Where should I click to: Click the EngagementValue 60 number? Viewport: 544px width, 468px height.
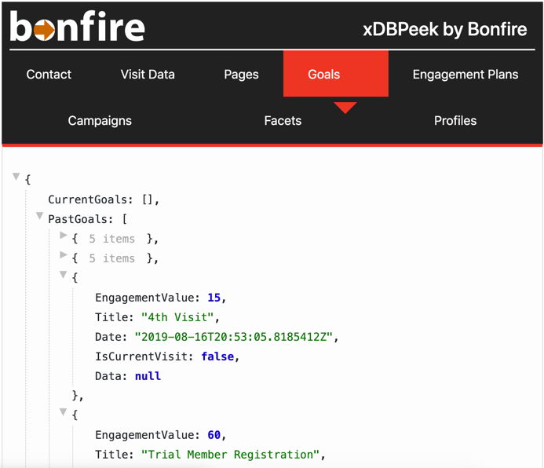click(214, 435)
